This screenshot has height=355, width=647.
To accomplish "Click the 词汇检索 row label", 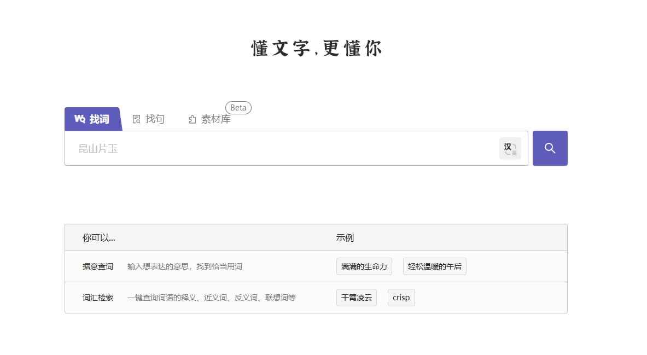I will point(98,298).
